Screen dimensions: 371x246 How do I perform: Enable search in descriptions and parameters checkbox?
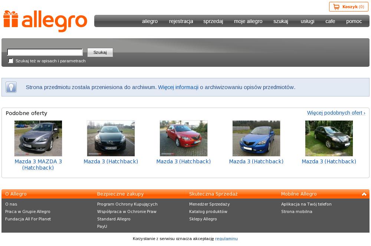coord(11,61)
